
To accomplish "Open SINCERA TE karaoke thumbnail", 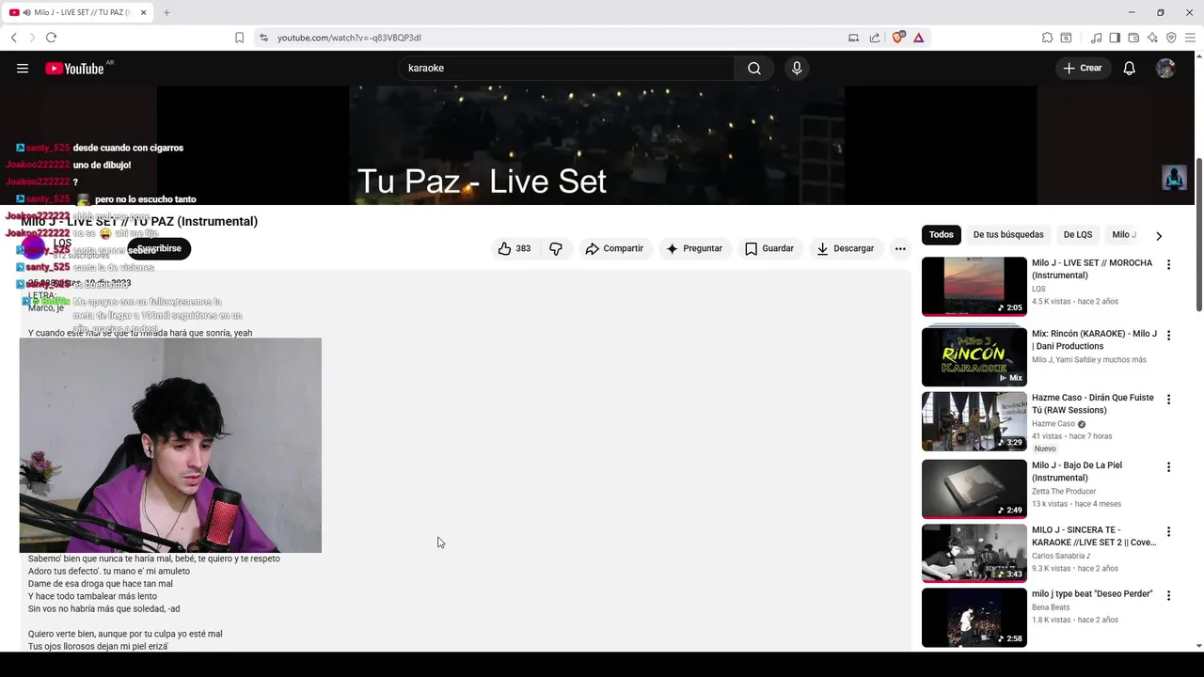I will coord(974,553).
